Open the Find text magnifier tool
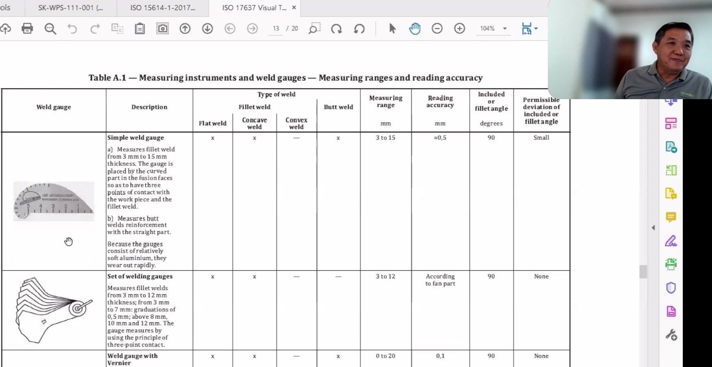712x367 pixels. click(x=50, y=28)
